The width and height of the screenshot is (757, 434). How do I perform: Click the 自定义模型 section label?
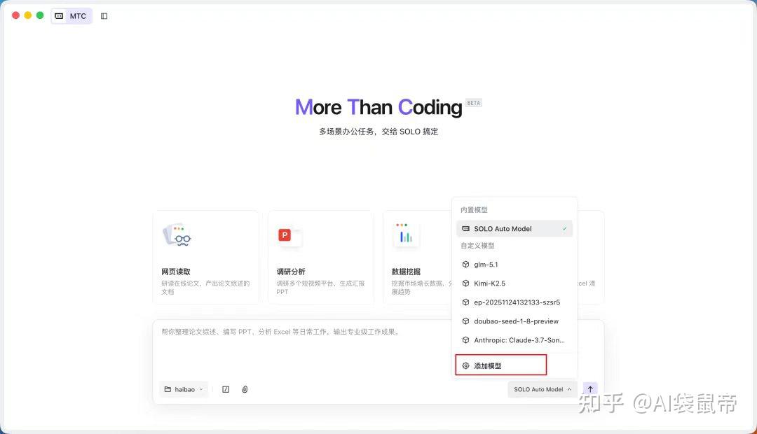[477, 246]
